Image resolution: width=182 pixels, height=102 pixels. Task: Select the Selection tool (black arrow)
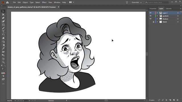coord(3,11)
